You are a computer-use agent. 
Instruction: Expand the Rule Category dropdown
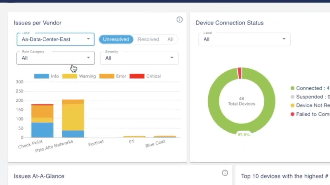pos(55,58)
